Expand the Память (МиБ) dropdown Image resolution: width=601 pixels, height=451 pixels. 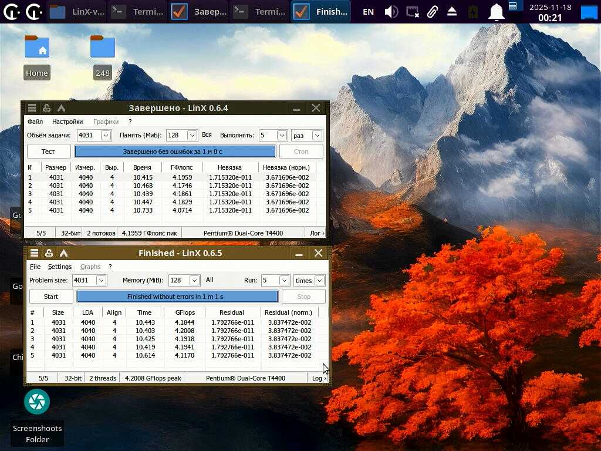(x=192, y=136)
